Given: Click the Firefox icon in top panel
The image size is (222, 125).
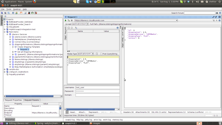Looking at the screenshot, I should [x=34, y=2].
